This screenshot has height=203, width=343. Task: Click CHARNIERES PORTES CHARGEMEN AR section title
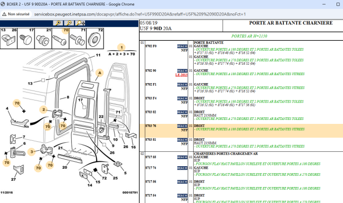tap(226, 154)
